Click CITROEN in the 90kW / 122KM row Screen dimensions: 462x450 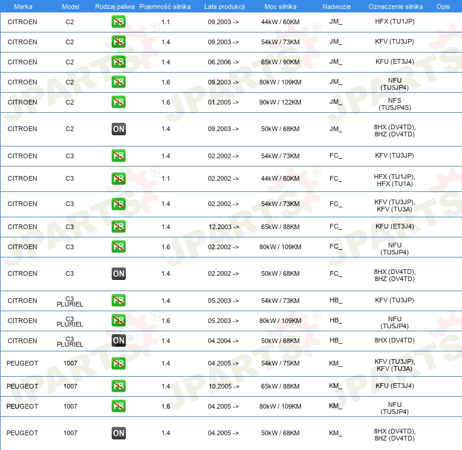click(x=22, y=102)
